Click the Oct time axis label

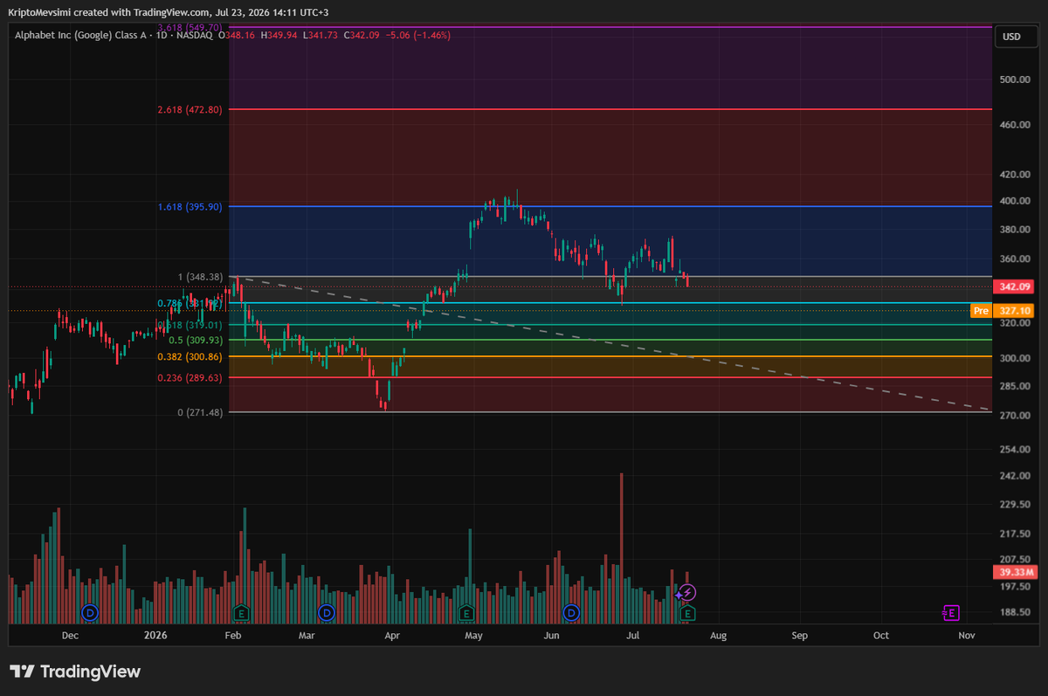(881, 636)
